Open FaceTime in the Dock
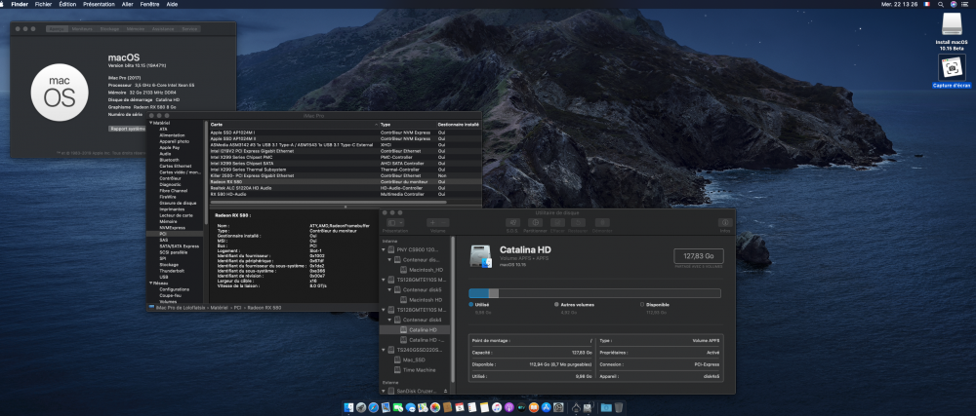The width and height of the screenshot is (976, 416). pos(398,407)
